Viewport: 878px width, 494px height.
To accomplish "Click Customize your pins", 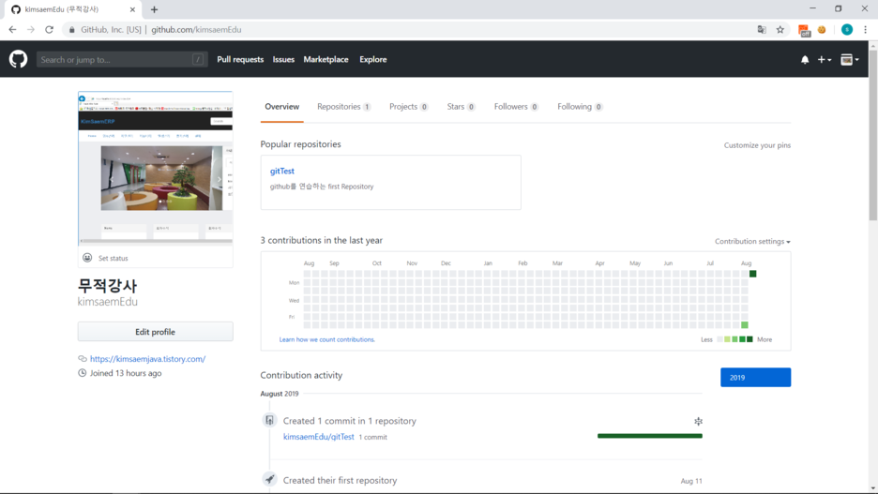I will (x=757, y=145).
